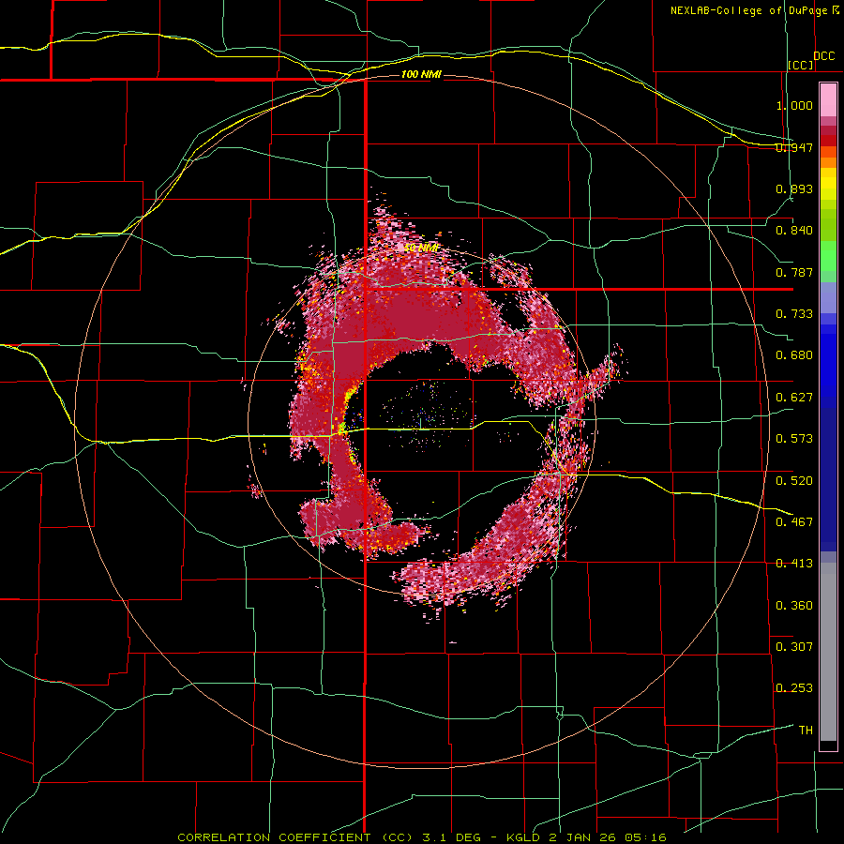This screenshot has width=844, height=844.
Task: Select the 0.787 scale value
Action: [794, 272]
